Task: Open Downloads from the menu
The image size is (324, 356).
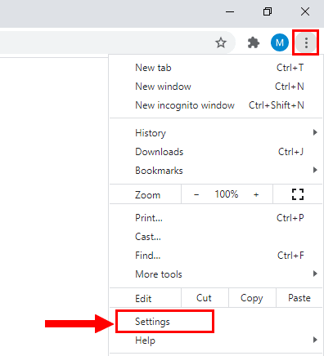Action: (216, 152)
